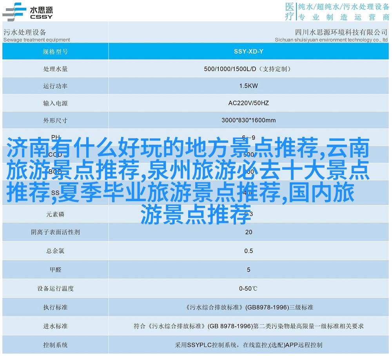
Task: Select the value 20 cell
Action: [249, 232]
